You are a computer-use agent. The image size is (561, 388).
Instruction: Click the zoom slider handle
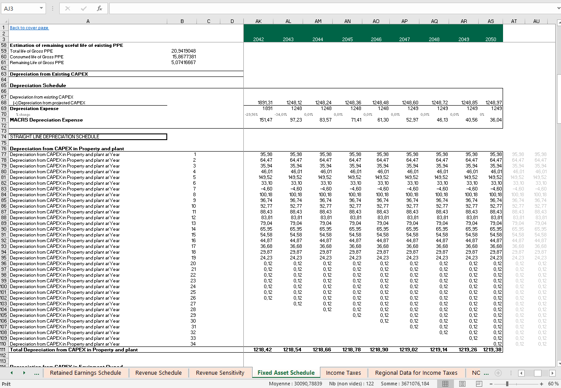[x=507, y=384]
